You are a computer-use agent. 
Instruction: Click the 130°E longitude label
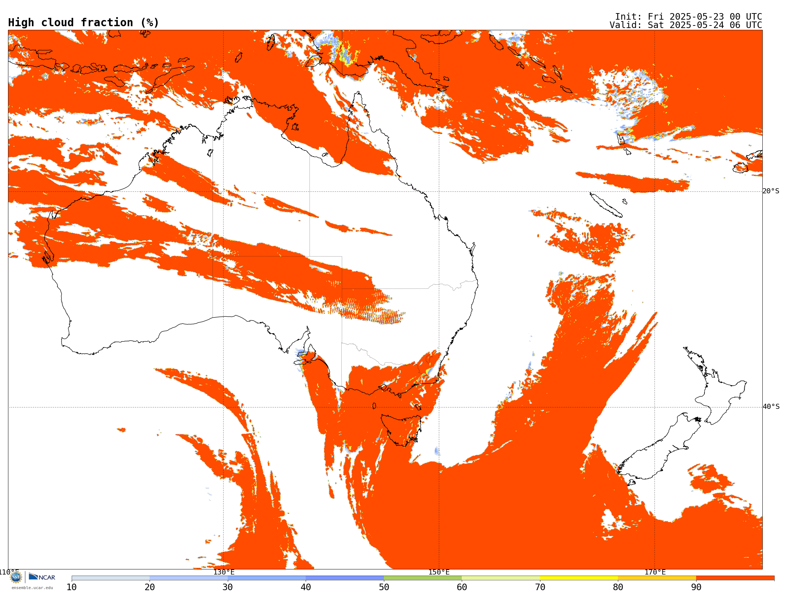click(224, 572)
